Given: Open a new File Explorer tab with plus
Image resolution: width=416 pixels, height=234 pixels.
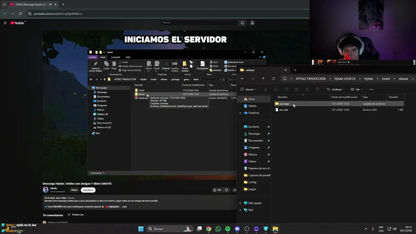Looking at the screenshot, I should 295,70.
